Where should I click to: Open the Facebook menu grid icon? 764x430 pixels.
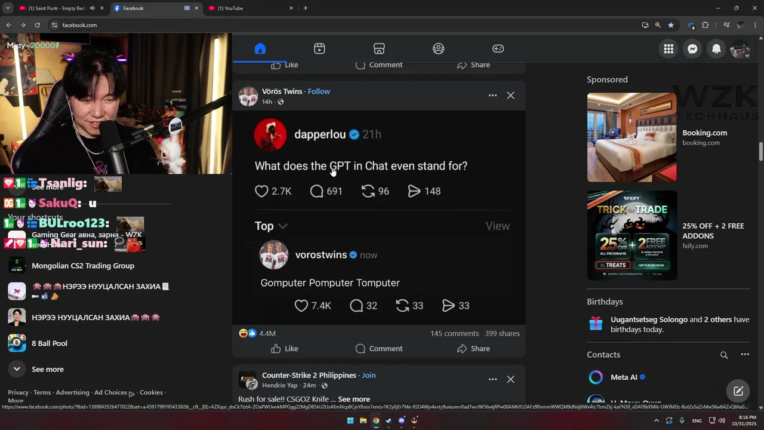668,49
